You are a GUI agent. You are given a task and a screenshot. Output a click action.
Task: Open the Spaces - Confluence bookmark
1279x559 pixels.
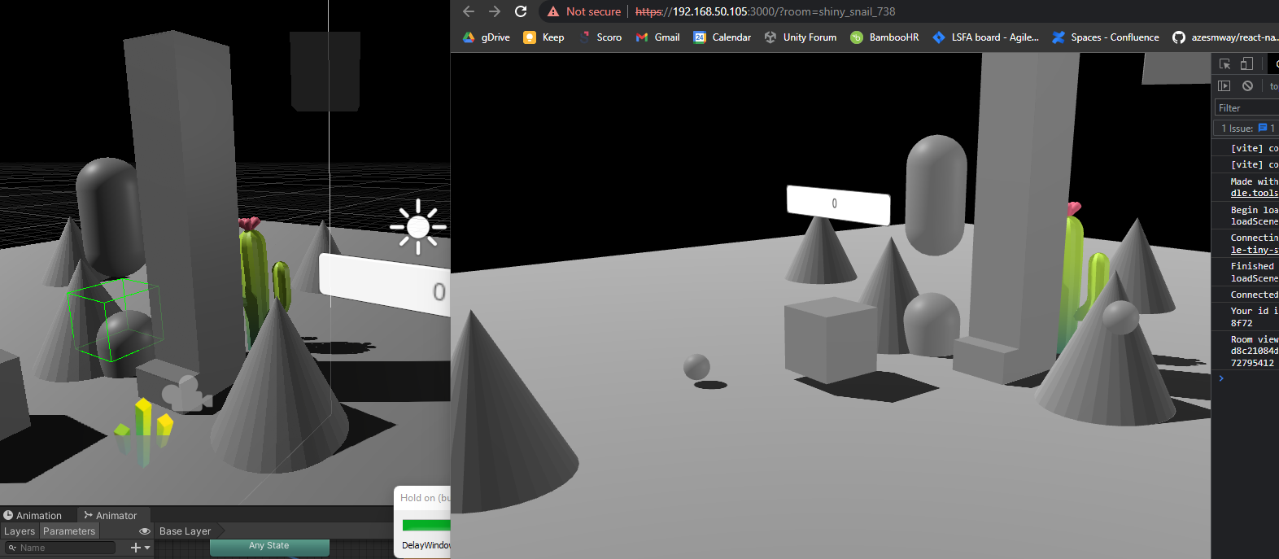tap(1106, 37)
